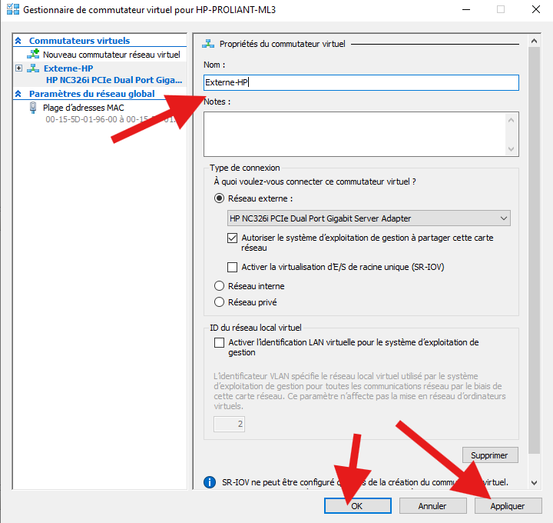
Task: Click the SR-IOV information icon
Action: 209,482
